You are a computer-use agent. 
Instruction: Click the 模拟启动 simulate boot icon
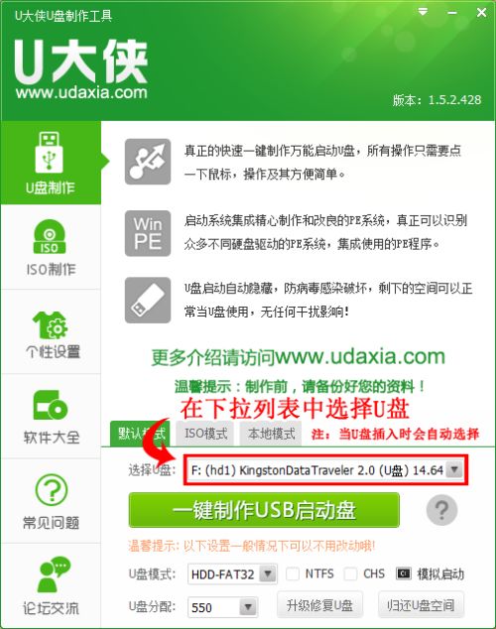(403, 574)
